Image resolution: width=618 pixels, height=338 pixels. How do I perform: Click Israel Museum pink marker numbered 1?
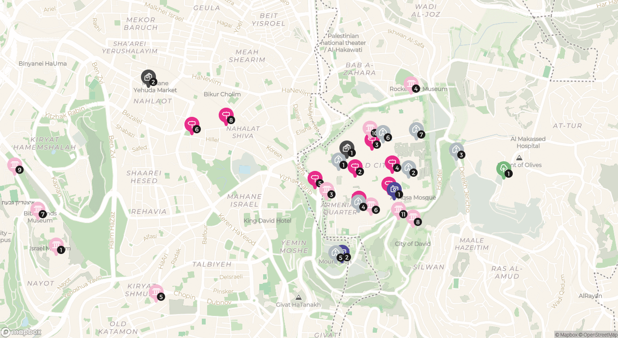tap(56, 245)
